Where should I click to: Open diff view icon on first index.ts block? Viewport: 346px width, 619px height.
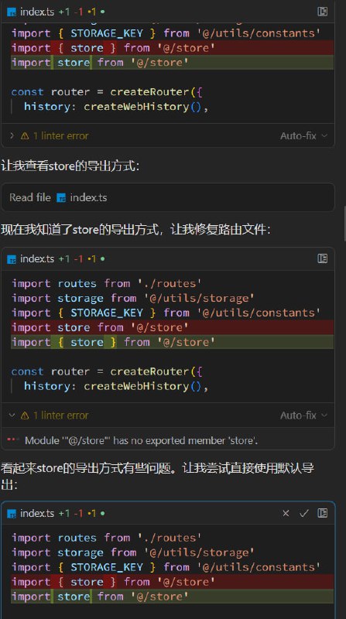(x=322, y=12)
